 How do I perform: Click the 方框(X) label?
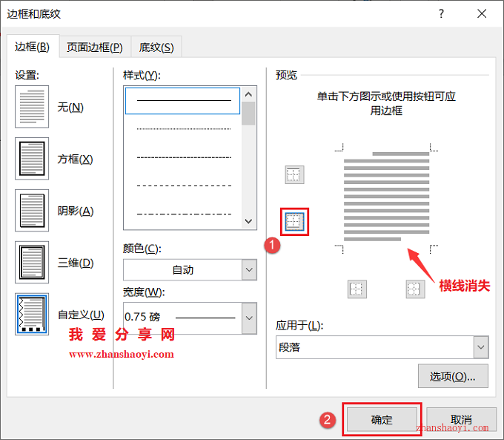(x=75, y=159)
